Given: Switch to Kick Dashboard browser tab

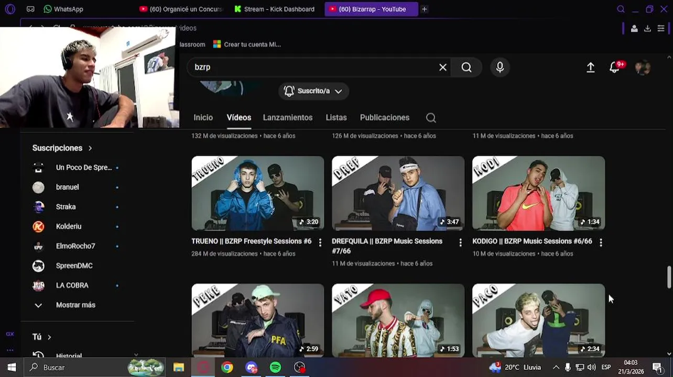Looking at the screenshot, I should (275, 9).
